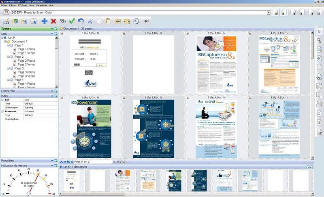324x197 pixels.
Task: Click the blue undo arrow icon
Action: (81, 21)
